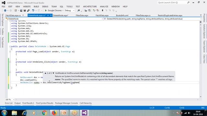The image size is (207, 116).
Task: Open the Google Chrome browser dropdown
Action: pyautogui.click(x=63, y=11)
